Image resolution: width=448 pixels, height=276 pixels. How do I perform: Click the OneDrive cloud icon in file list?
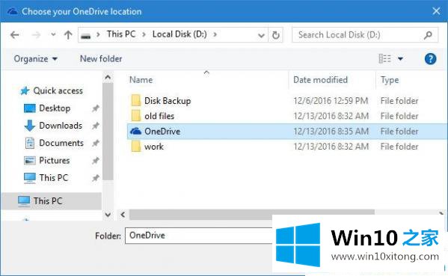pyautogui.click(x=135, y=131)
